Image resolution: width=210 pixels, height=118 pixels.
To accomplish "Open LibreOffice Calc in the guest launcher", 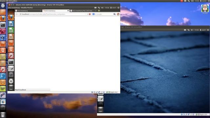I will [x=11, y=30].
